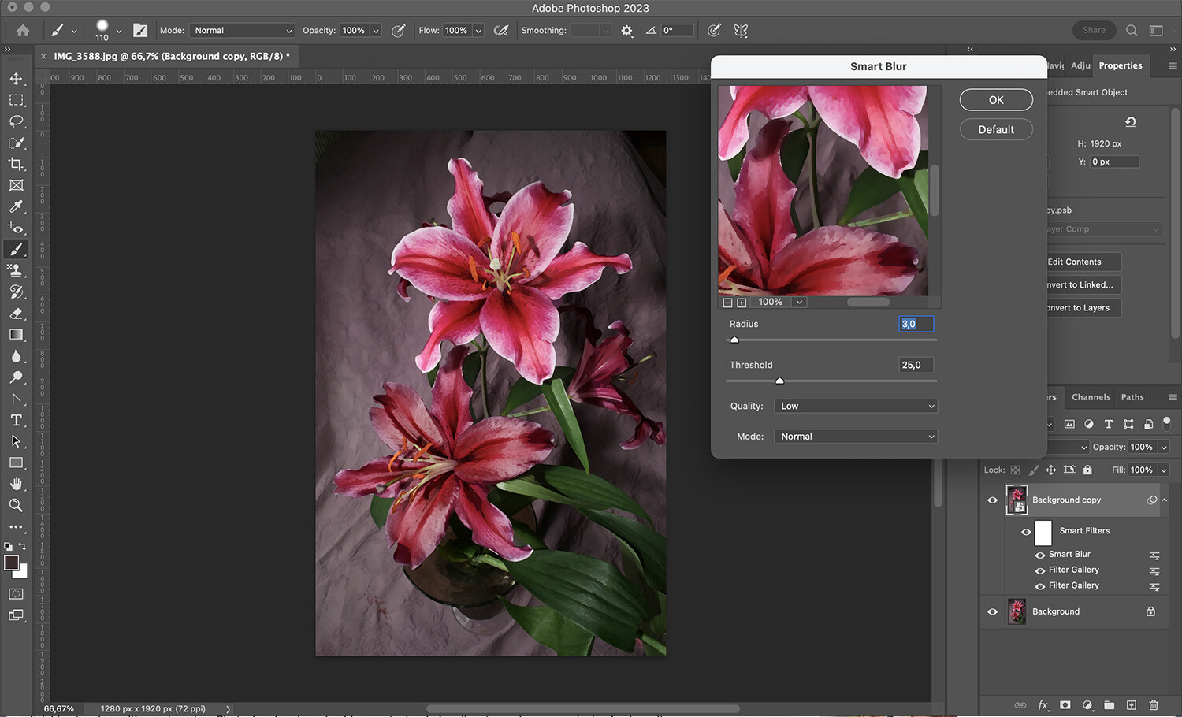
Task: Select the Eyedropper tool
Action: (x=16, y=206)
